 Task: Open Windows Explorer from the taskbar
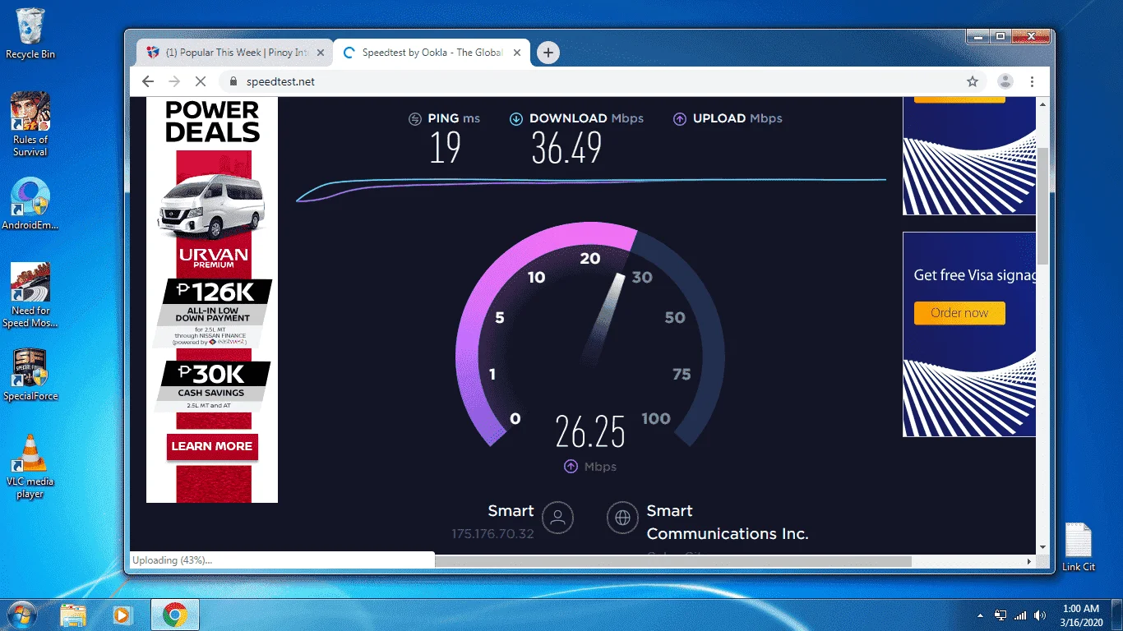(x=73, y=615)
